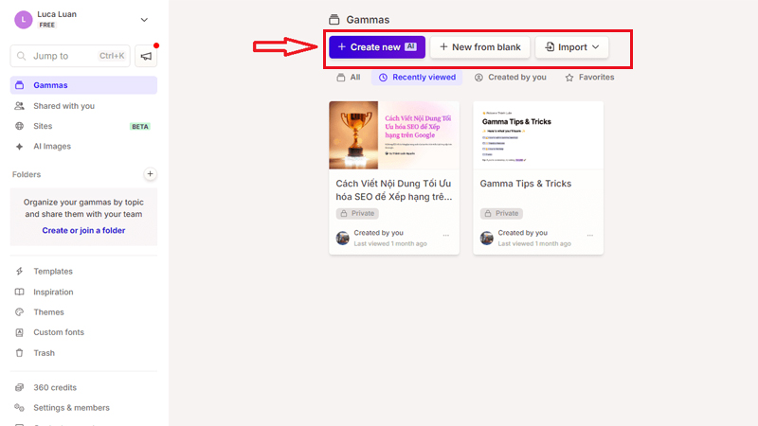The image size is (758, 426).
Task: Select Gammas in the sidebar
Action: pos(83,85)
